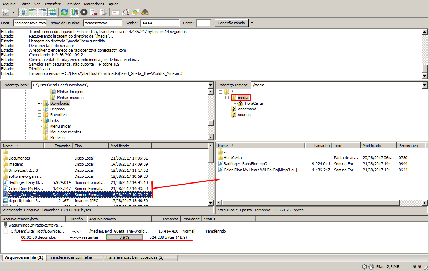Viewport: 429px width, 271px height.
Task: Open the Site Manager icon
Action: [x=5, y=12]
